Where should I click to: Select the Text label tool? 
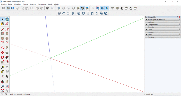(7, 71)
